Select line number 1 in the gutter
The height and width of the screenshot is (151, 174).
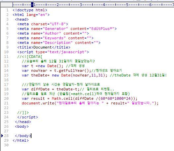pos(7,10)
